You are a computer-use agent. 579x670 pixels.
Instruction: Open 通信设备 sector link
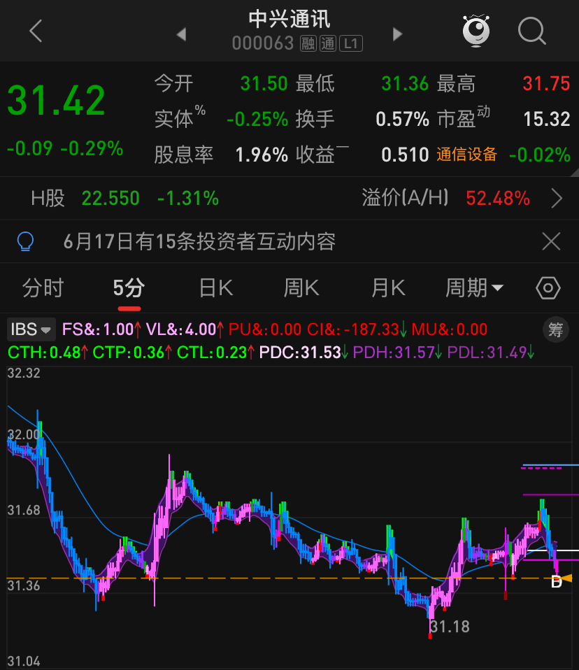point(466,155)
